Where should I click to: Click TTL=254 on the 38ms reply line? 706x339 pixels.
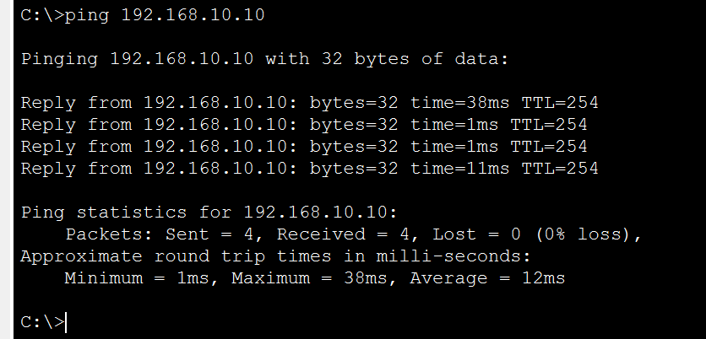pyautogui.click(x=560, y=103)
